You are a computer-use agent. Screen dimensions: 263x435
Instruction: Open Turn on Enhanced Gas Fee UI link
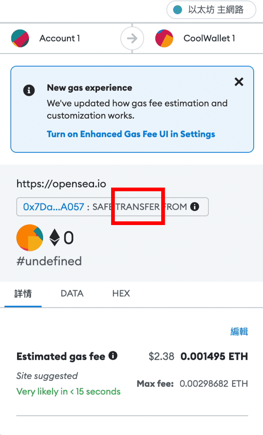click(x=131, y=134)
